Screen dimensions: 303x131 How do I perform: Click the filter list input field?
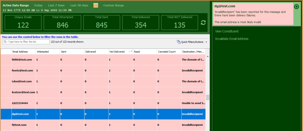[26, 42]
